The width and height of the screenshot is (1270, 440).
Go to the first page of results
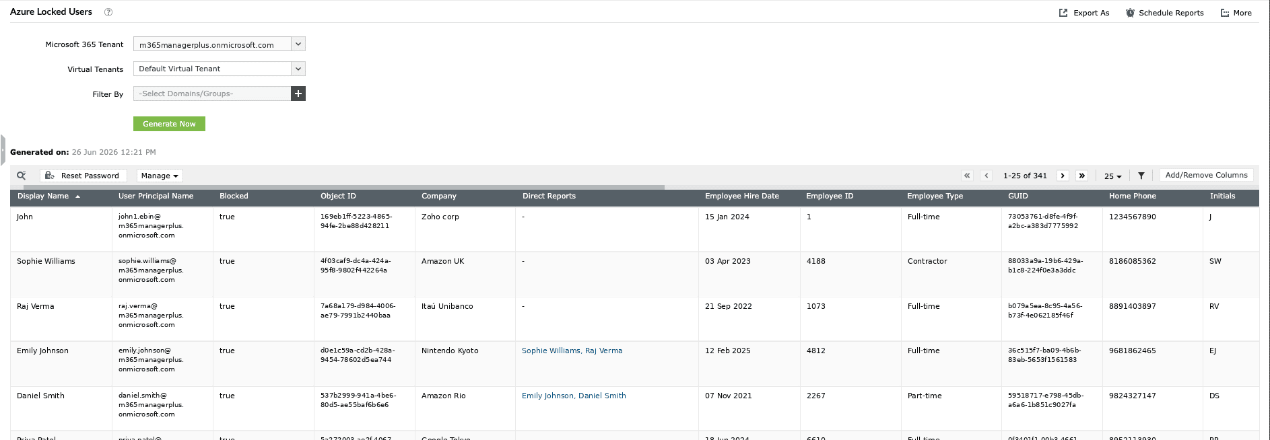(x=967, y=176)
